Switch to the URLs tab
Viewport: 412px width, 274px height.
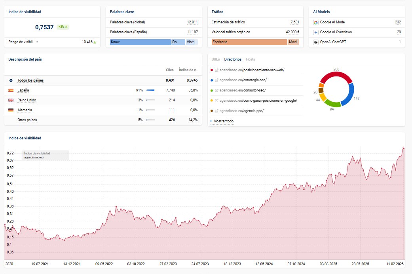tap(216, 59)
